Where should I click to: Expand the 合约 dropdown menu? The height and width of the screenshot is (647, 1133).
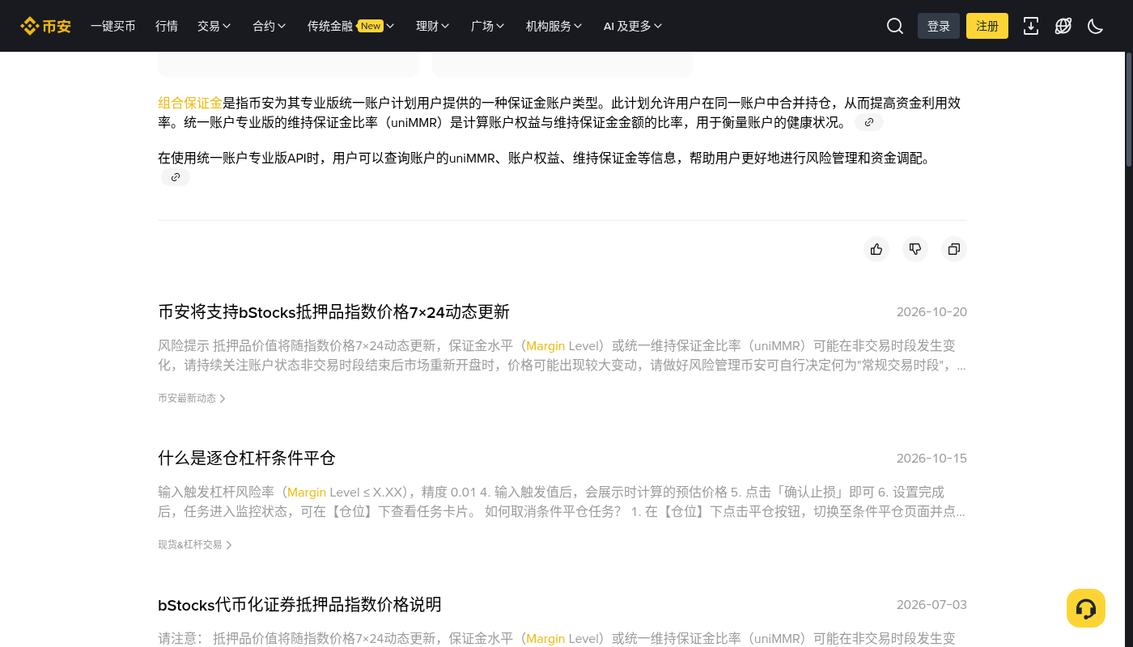(x=269, y=26)
